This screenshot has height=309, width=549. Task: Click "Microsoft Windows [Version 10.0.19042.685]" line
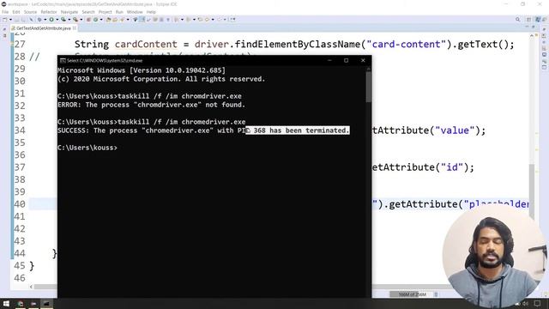click(x=142, y=70)
